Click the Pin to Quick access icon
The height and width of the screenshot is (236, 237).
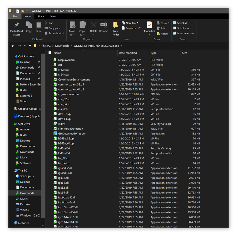click(x=17, y=25)
